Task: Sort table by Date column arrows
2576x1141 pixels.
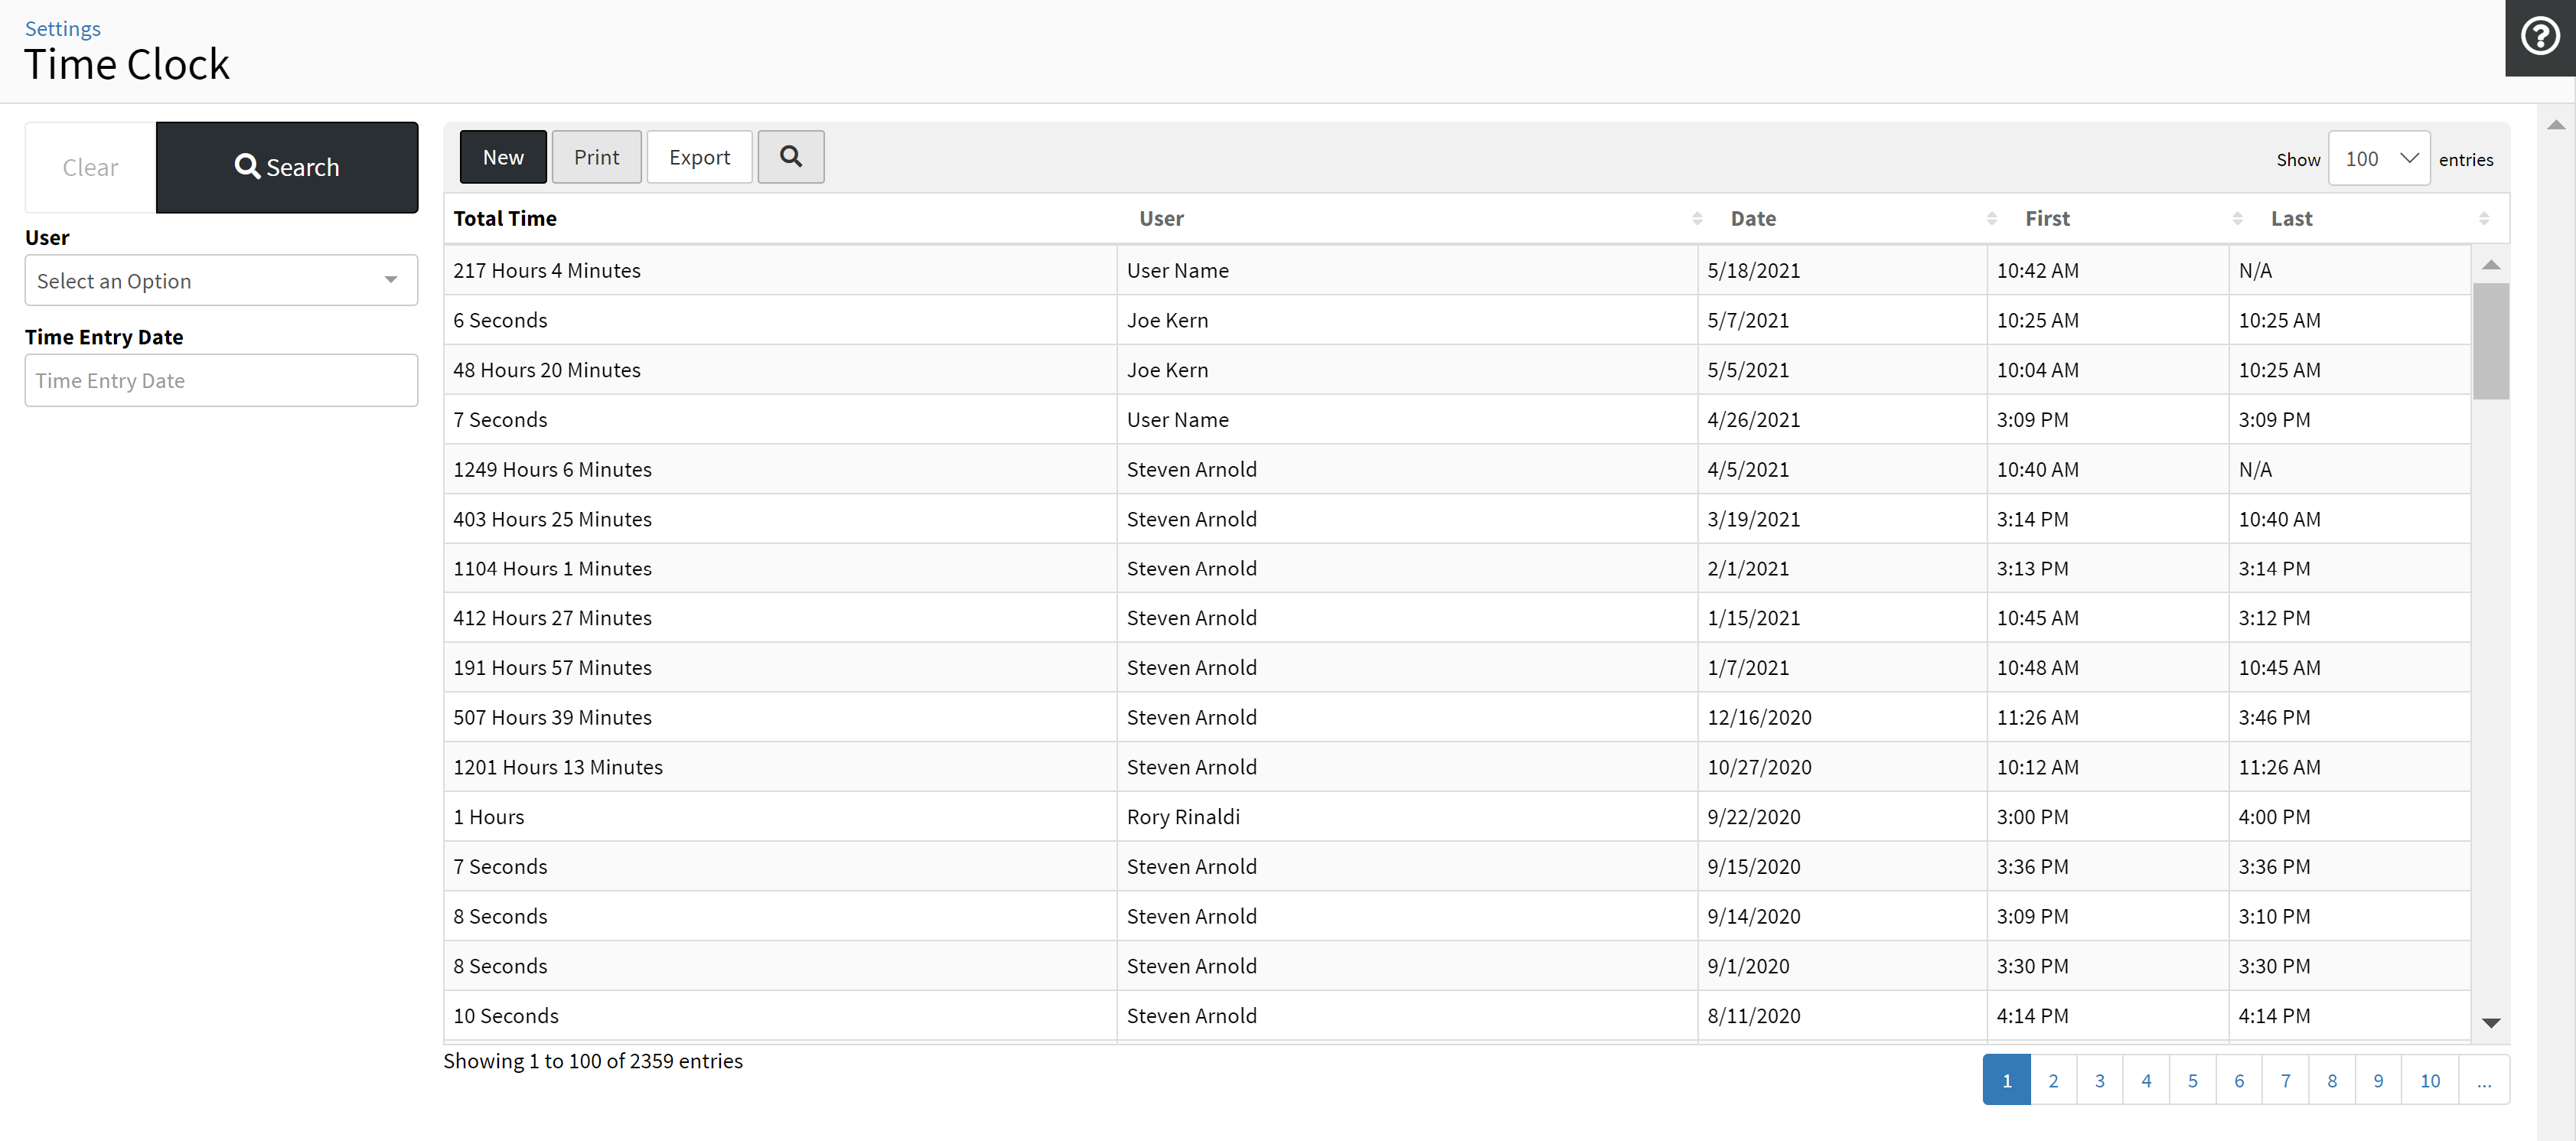Action: pos(1991,219)
